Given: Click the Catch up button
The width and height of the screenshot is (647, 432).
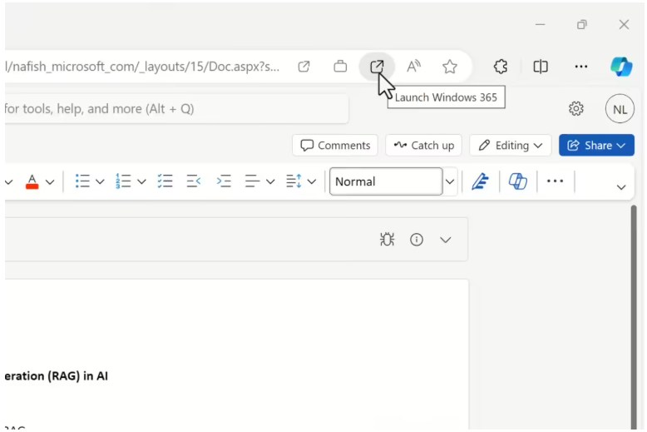Looking at the screenshot, I should pos(423,146).
